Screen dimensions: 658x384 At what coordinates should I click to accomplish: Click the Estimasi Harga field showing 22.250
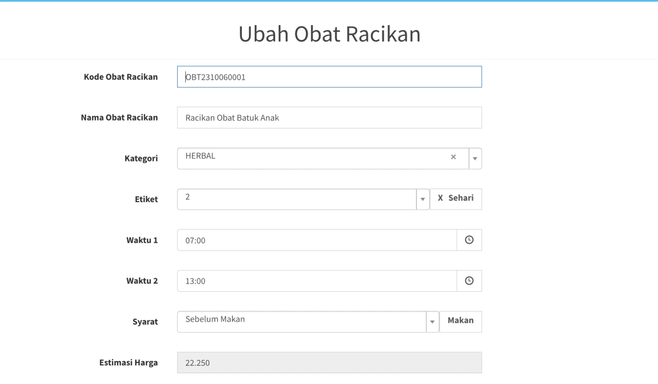point(330,363)
